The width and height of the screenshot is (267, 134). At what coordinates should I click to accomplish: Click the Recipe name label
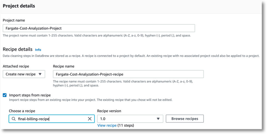coord(64,66)
